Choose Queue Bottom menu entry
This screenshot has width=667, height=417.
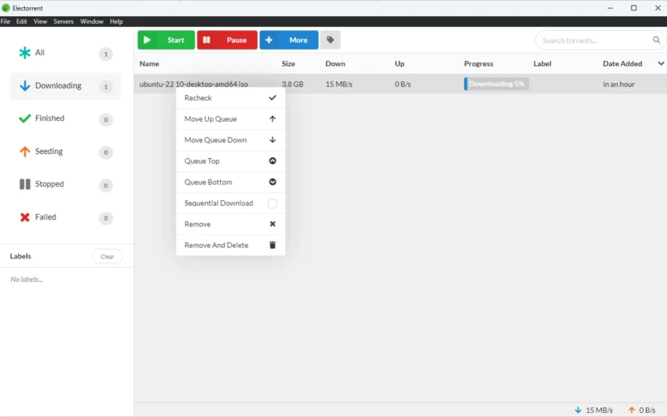[x=231, y=182]
